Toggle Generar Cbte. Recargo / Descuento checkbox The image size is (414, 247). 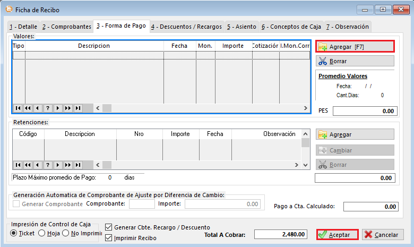point(109,227)
